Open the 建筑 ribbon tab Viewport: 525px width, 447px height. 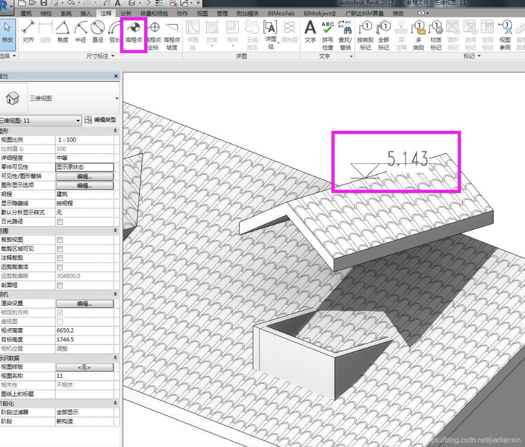coord(26,13)
